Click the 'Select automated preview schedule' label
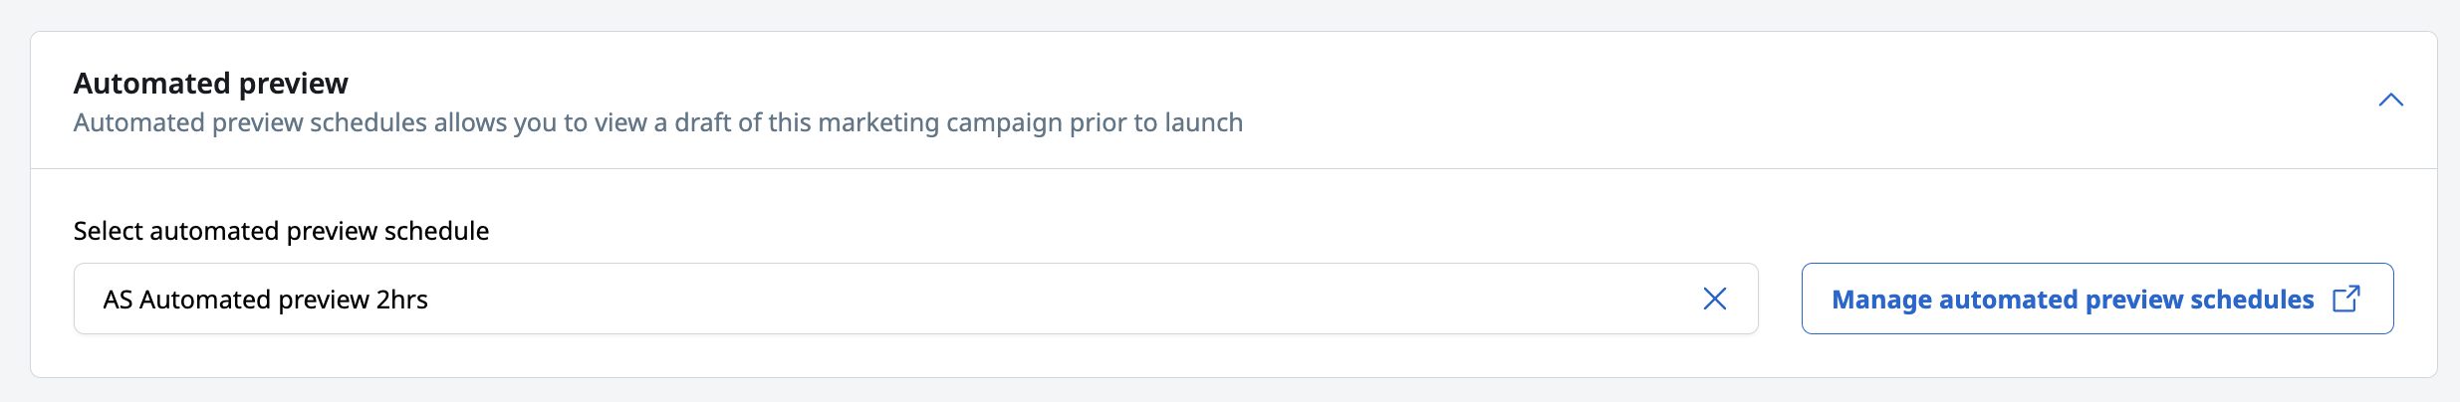This screenshot has width=2460, height=402. 281,231
